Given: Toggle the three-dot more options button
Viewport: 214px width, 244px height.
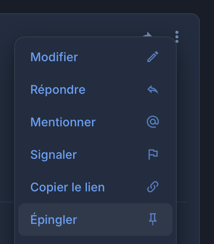Looking at the screenshot, I should coord(177,37).
